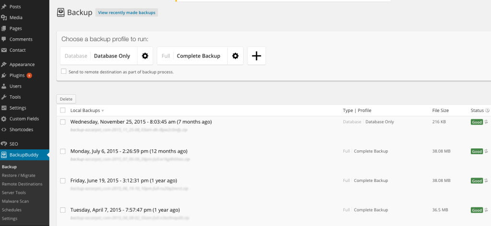This screenshot has height=226, width=491.
Task: Click the Media icon in sidebar
Action: pos(4,18)
